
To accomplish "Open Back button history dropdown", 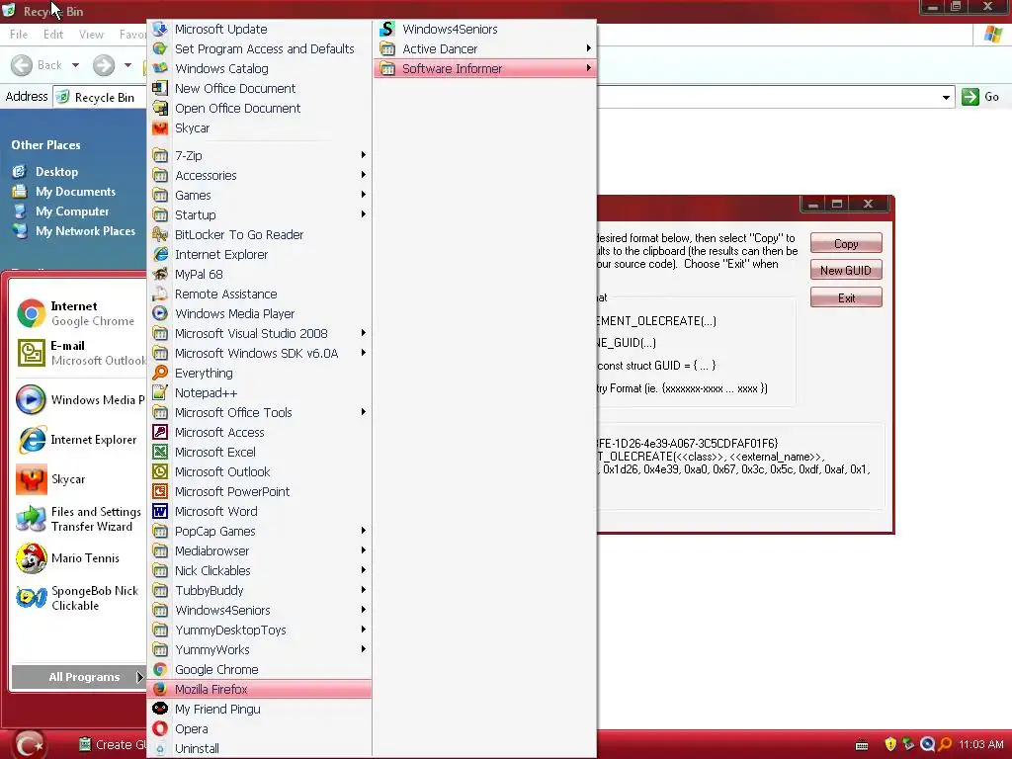I will [75, 65].
